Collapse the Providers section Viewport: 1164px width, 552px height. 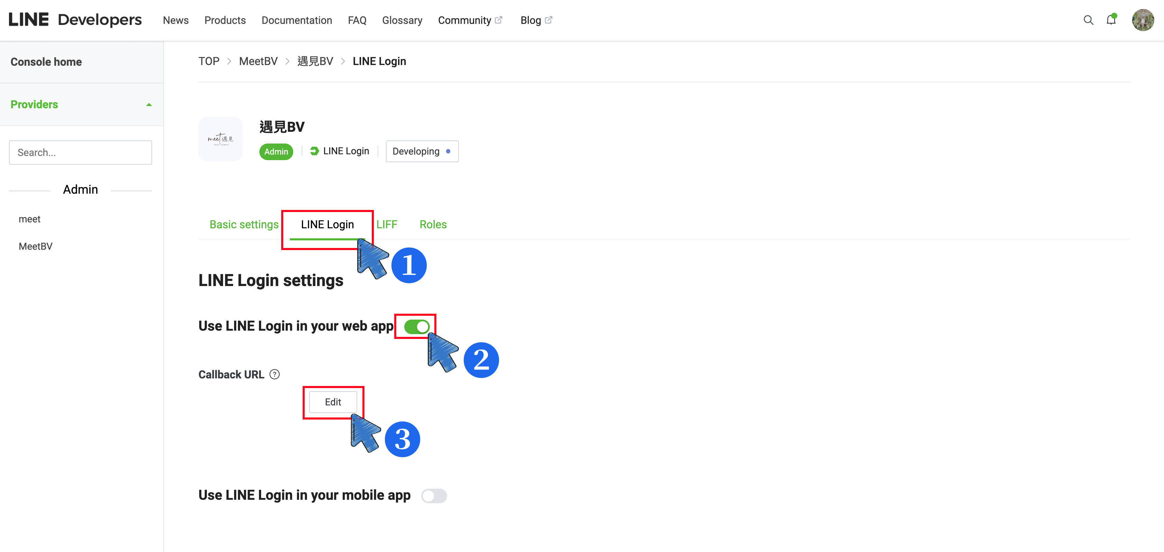149,104
